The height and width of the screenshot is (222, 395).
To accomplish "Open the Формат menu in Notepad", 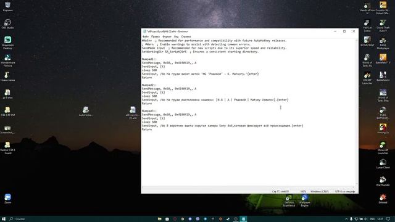I will coord(167,36).
